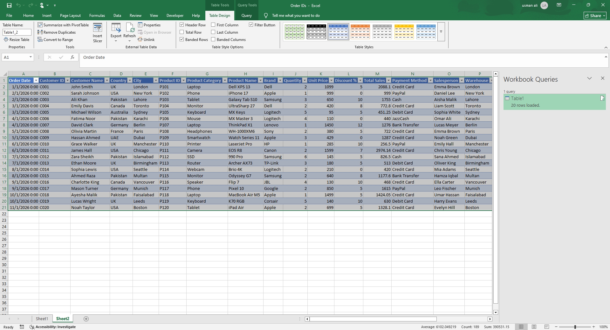The width and height of the screenshot is (610, 330).
Task: Select Table1 query in pane
Action: tap(554, 102)
